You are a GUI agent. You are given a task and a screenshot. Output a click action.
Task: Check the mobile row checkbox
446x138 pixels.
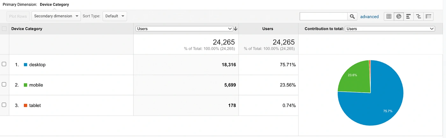click(4, 84)
